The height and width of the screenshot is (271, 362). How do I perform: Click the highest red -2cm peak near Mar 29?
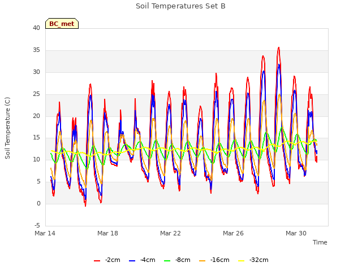(x=279, y=47)
